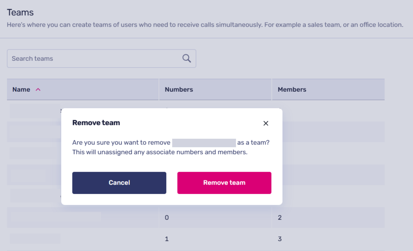Select the Members column header
The height and width of the screenshot is (251, 413).
292,90
